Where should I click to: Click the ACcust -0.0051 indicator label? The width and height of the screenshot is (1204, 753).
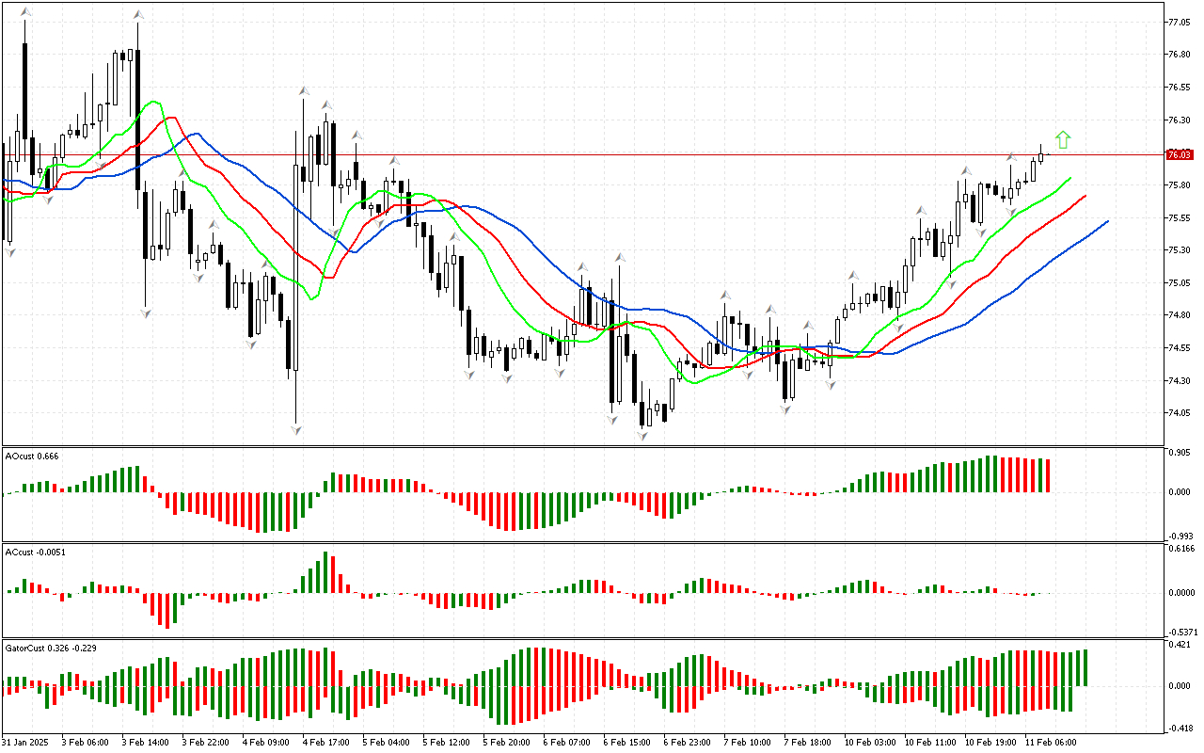pyautogui.click(x=36, y=552)
